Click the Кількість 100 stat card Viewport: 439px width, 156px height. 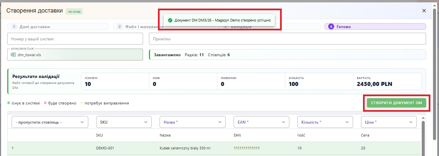319,81
